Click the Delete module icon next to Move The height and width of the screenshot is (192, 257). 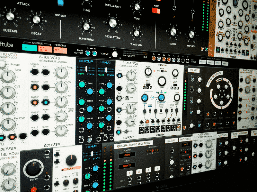(x=46, y=51)
